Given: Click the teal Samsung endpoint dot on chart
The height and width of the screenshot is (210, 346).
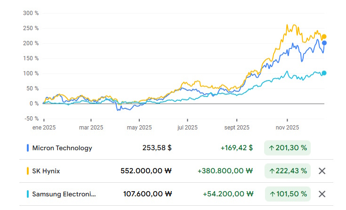Looking at the screenshot, I should coord(324,73).
